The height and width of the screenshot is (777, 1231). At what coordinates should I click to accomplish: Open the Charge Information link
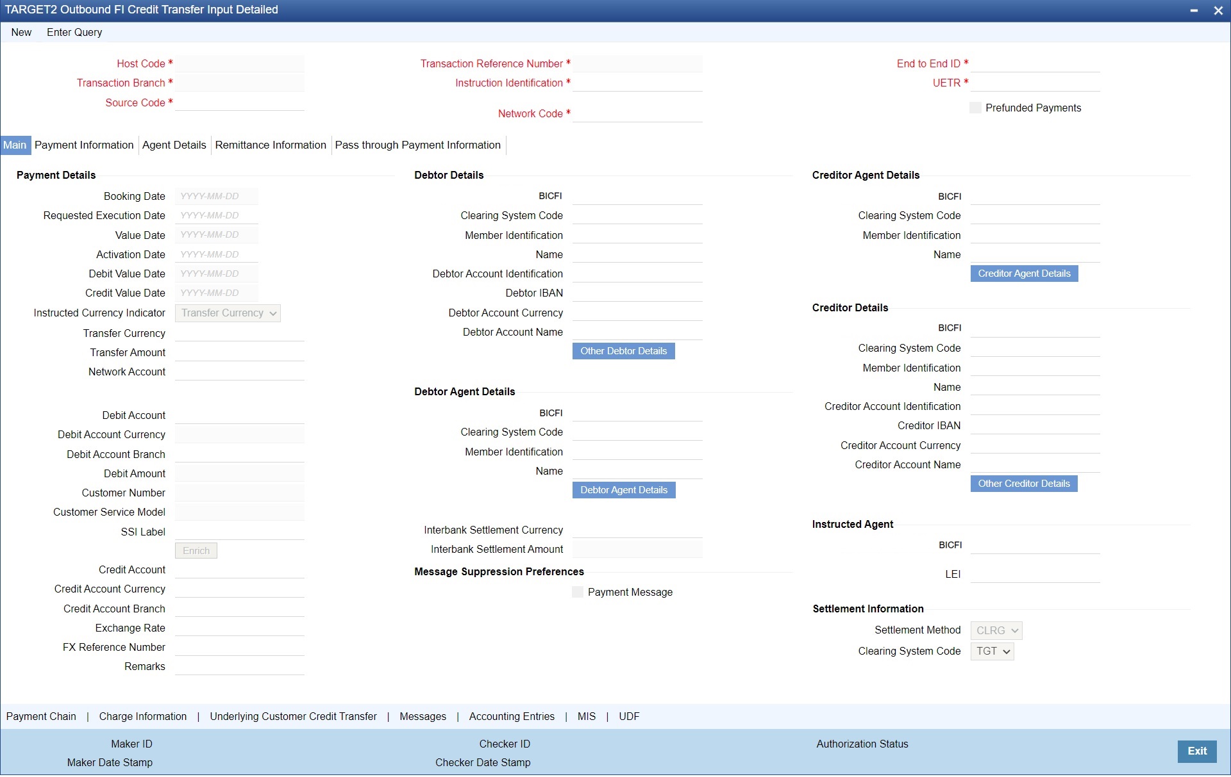(142, 717)
